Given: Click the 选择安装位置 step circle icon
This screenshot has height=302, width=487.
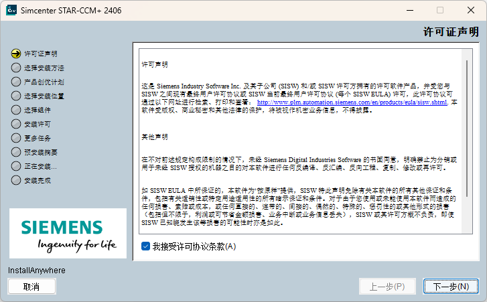Looking at the screenshot, I should coord(16,96).
